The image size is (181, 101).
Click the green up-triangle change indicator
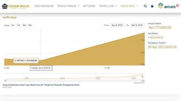(149, 38)
